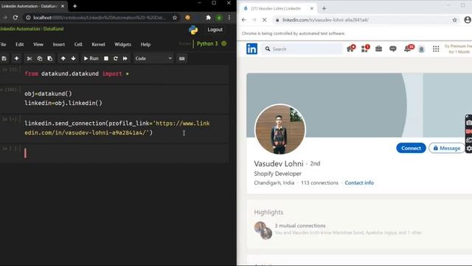Open LinkedIn Home icon
The image size is (472, 266).
pyautogui.click(x=350, y=49)
